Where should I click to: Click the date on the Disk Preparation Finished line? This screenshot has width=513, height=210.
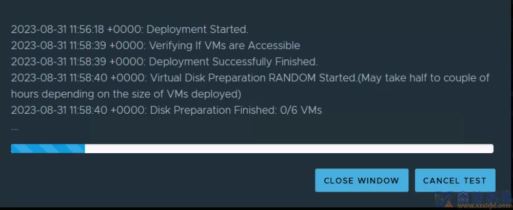38,110
